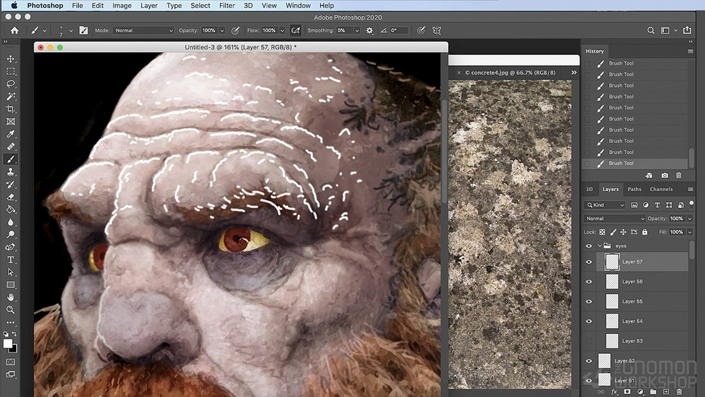Open Flow dropdown arrow
This screenshot has width=705, height=397.
point(283,30)
